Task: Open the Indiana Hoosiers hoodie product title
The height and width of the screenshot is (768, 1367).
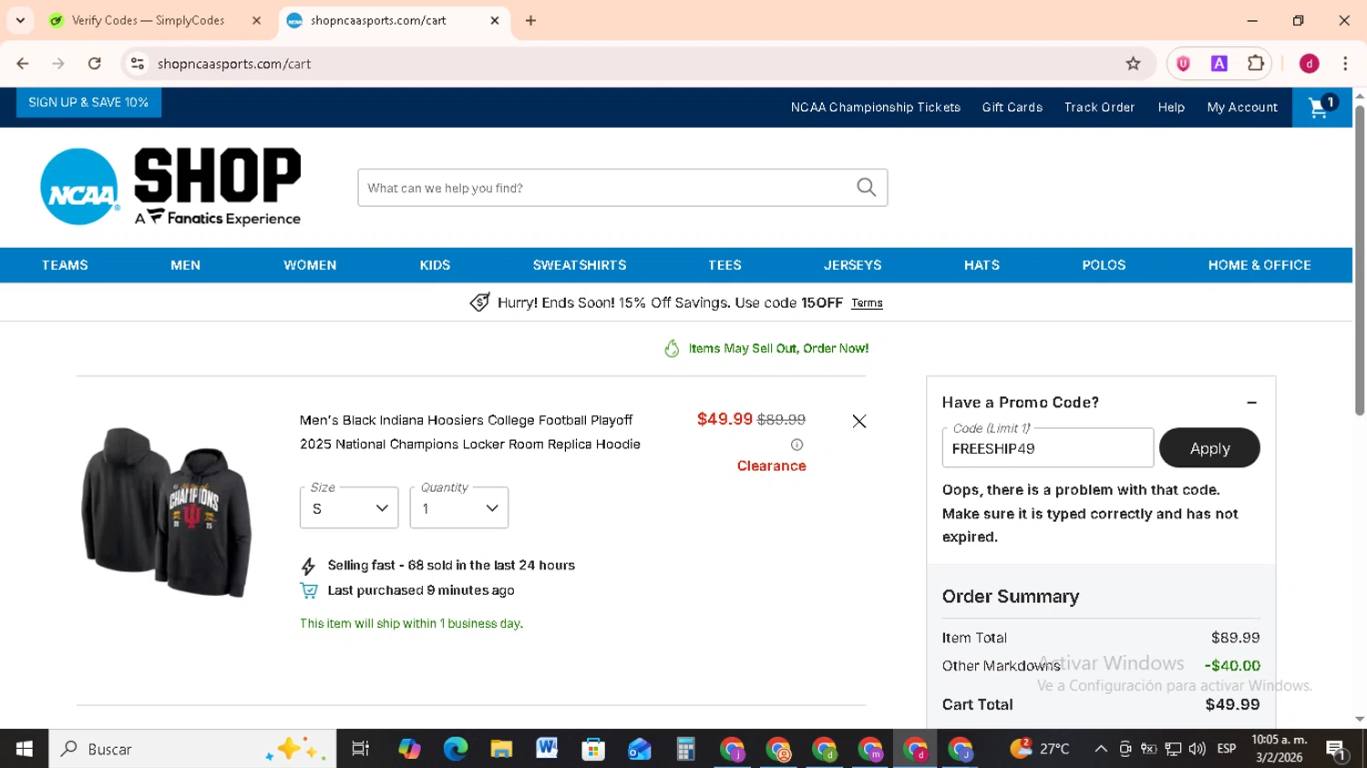Action: (x=470, y=432)
